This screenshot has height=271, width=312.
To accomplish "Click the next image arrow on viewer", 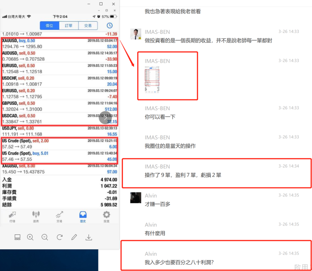I will 105,118.
